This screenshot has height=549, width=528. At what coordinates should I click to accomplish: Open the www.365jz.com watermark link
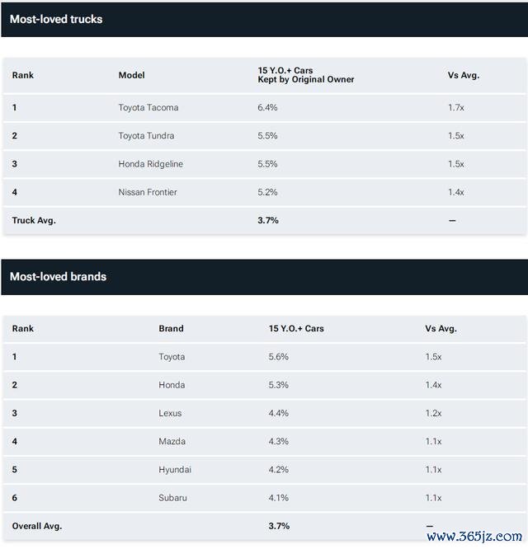(x=474, y=536)
